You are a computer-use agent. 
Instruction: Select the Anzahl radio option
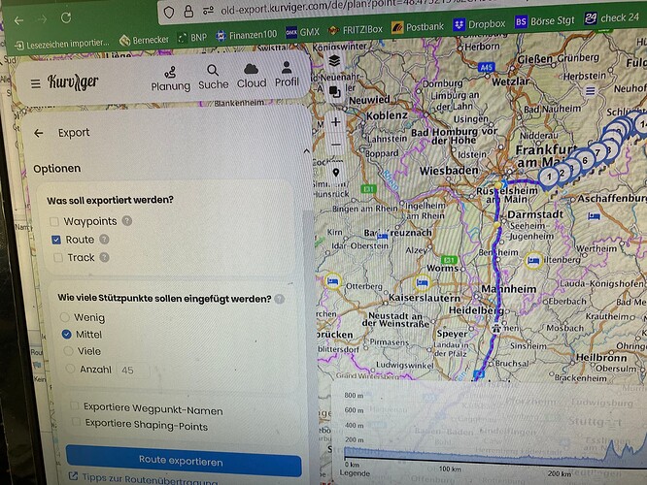[x=71, y=369]
